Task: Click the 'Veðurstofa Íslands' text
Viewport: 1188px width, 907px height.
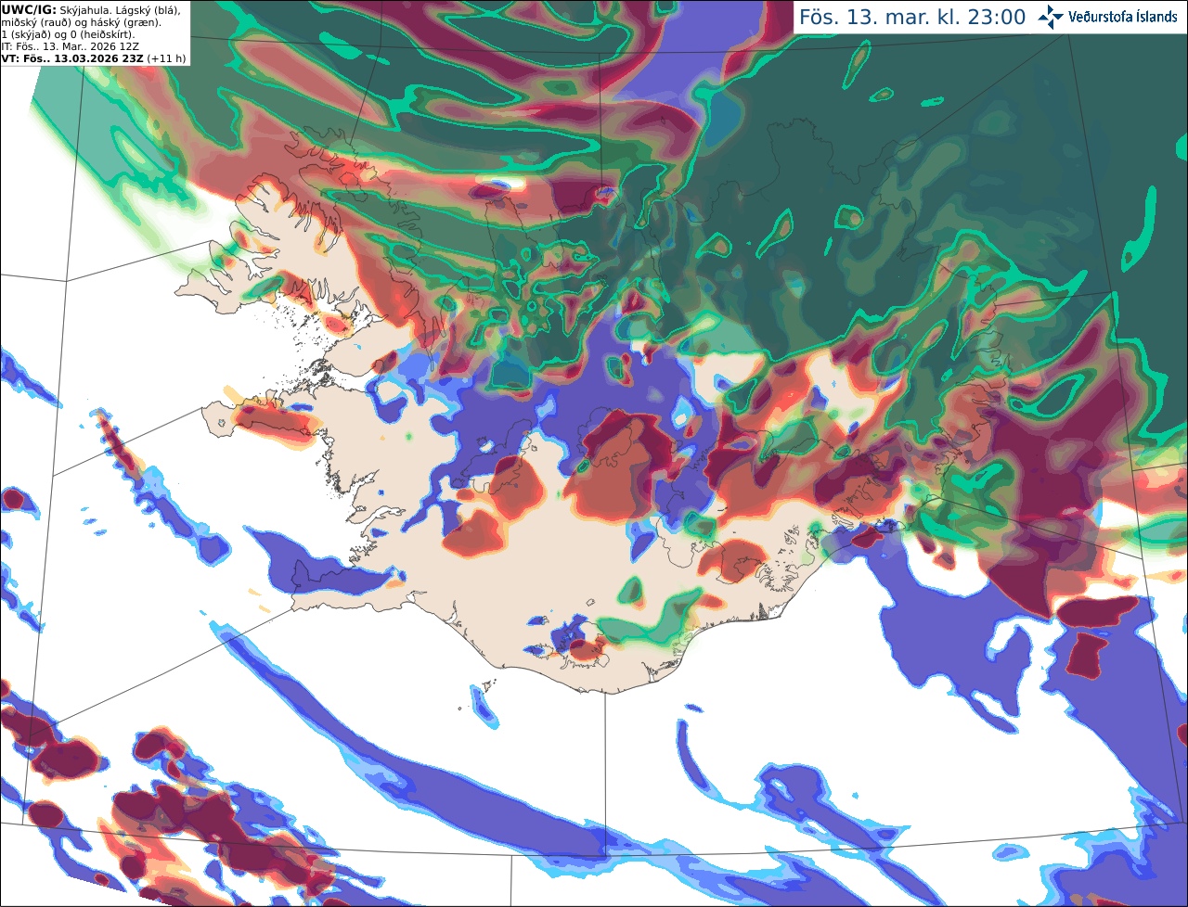Action: (x=1123, y=17)
